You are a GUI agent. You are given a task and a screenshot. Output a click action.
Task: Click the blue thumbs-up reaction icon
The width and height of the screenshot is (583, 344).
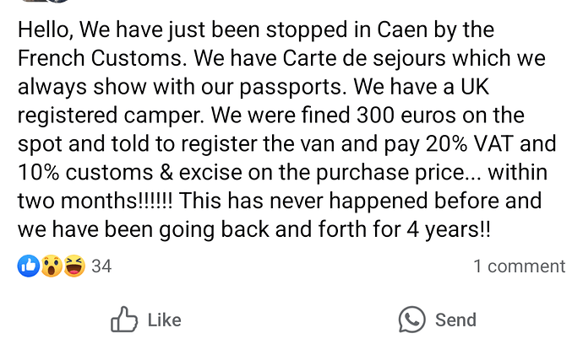(x=29, y=266)
